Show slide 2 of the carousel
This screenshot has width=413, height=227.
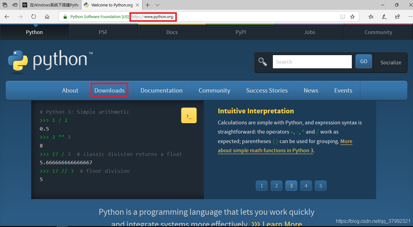tap(276, 186)
